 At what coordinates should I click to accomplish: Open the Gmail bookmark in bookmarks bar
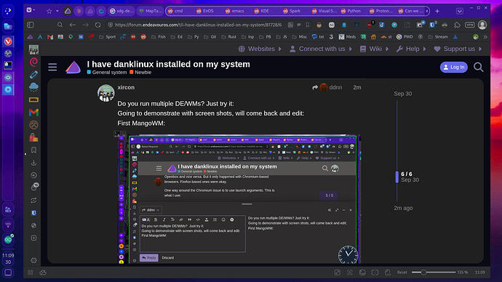[50, 37]
